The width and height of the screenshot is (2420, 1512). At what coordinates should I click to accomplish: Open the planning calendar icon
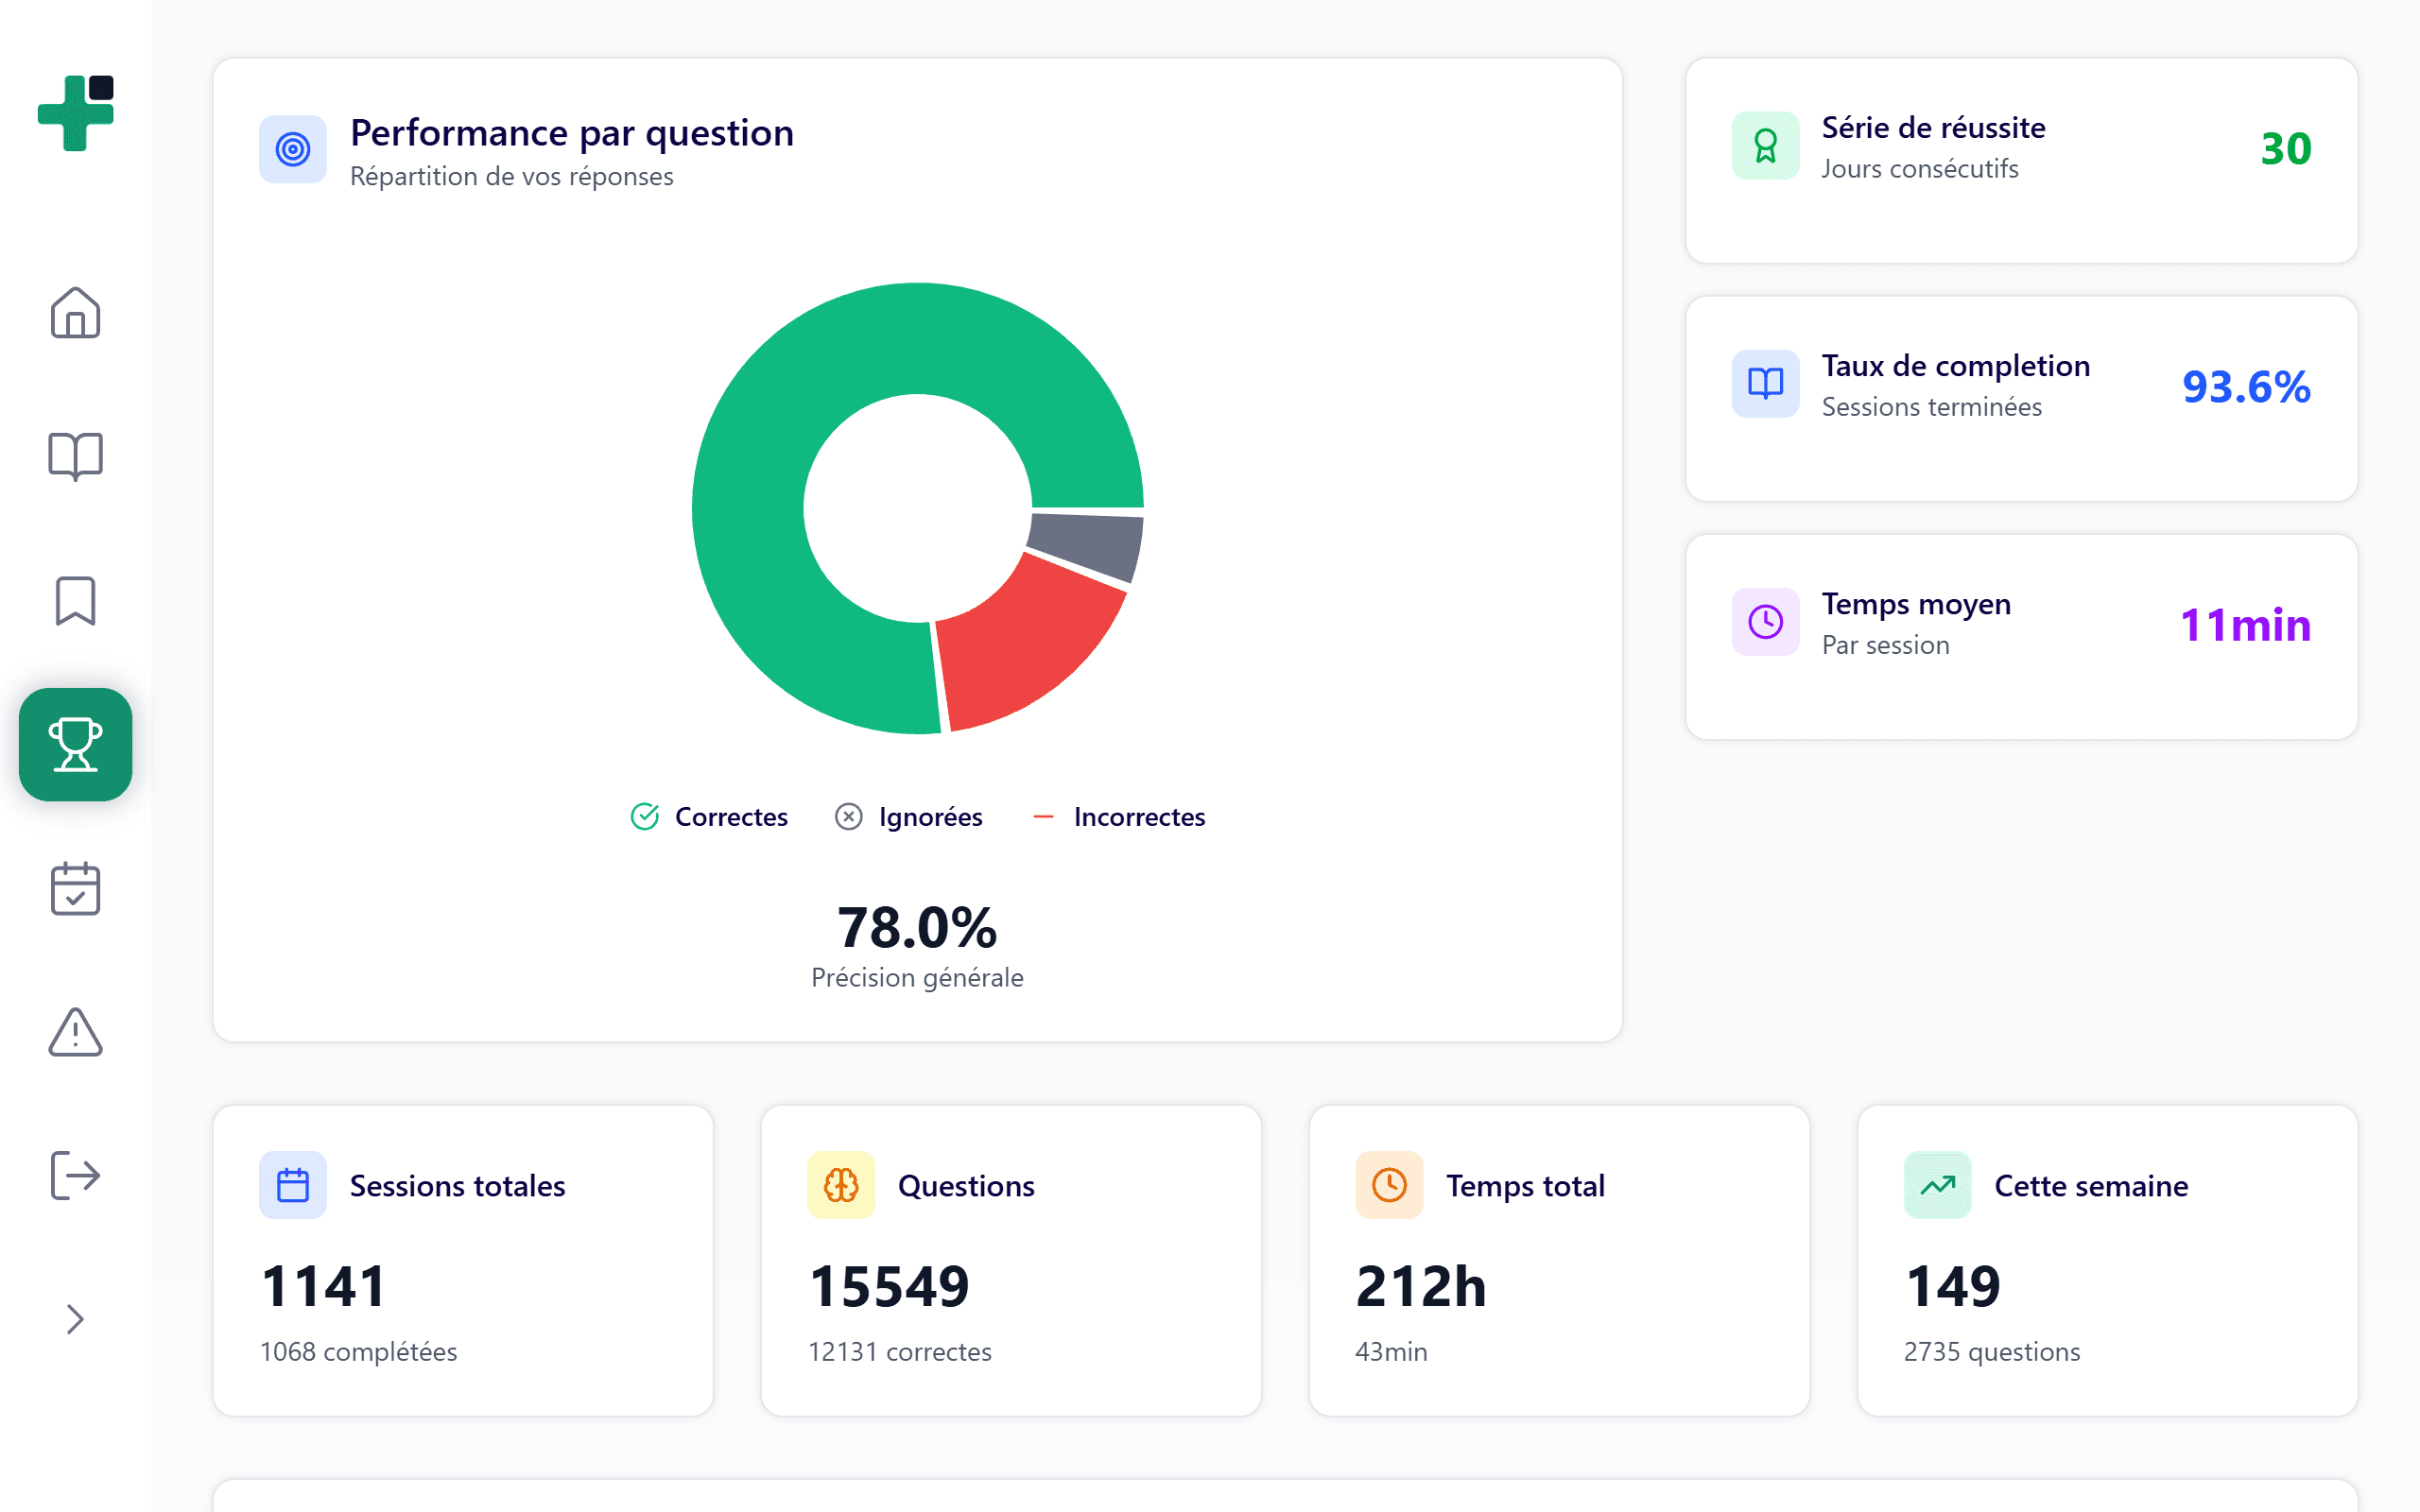(x=75, y=889)
